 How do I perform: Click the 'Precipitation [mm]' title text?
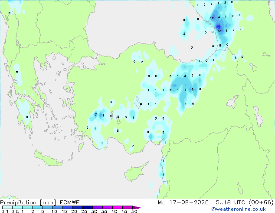click(28, 203)
